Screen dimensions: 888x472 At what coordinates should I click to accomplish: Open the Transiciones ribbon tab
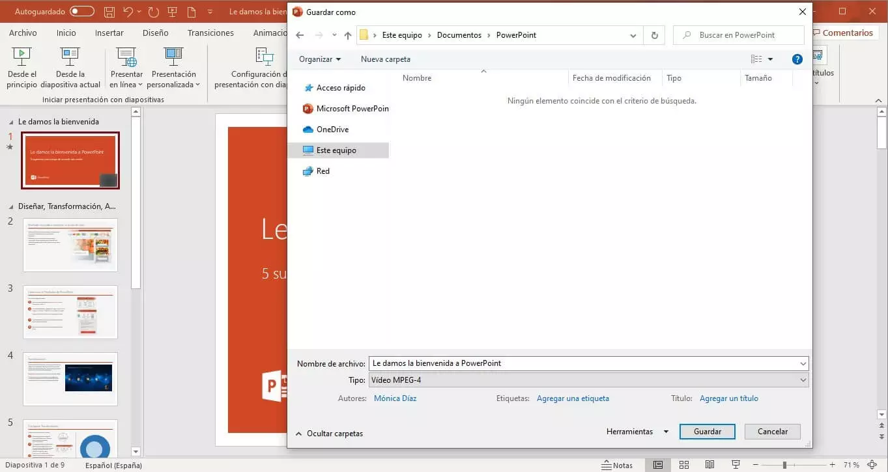tap(210, 33)
